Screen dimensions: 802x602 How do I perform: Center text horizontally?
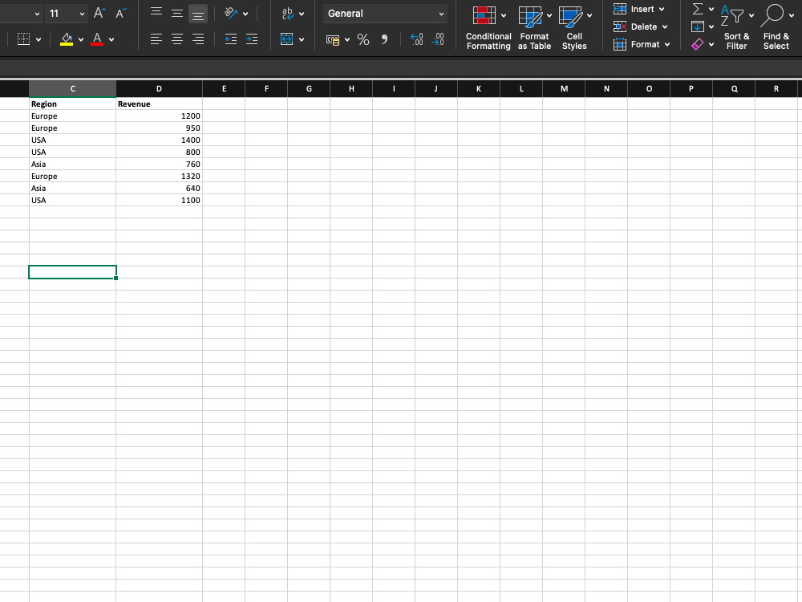point(177,39)
